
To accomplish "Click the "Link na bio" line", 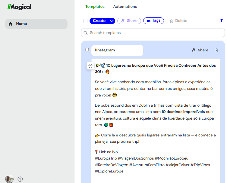I will pos(108,152).
